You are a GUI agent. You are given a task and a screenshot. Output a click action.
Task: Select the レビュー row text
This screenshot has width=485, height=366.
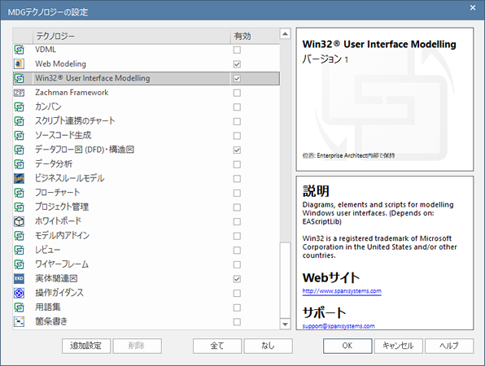click(x=48, y=250)
